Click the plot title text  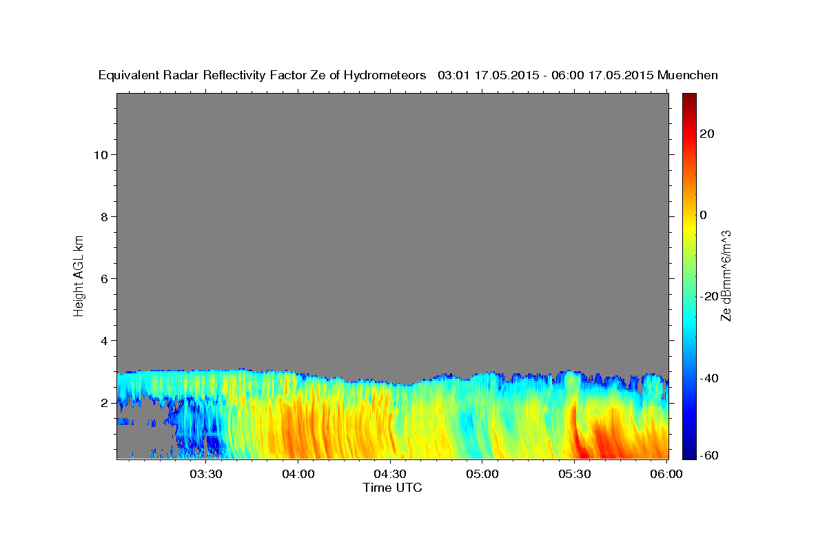pos(408,76)
